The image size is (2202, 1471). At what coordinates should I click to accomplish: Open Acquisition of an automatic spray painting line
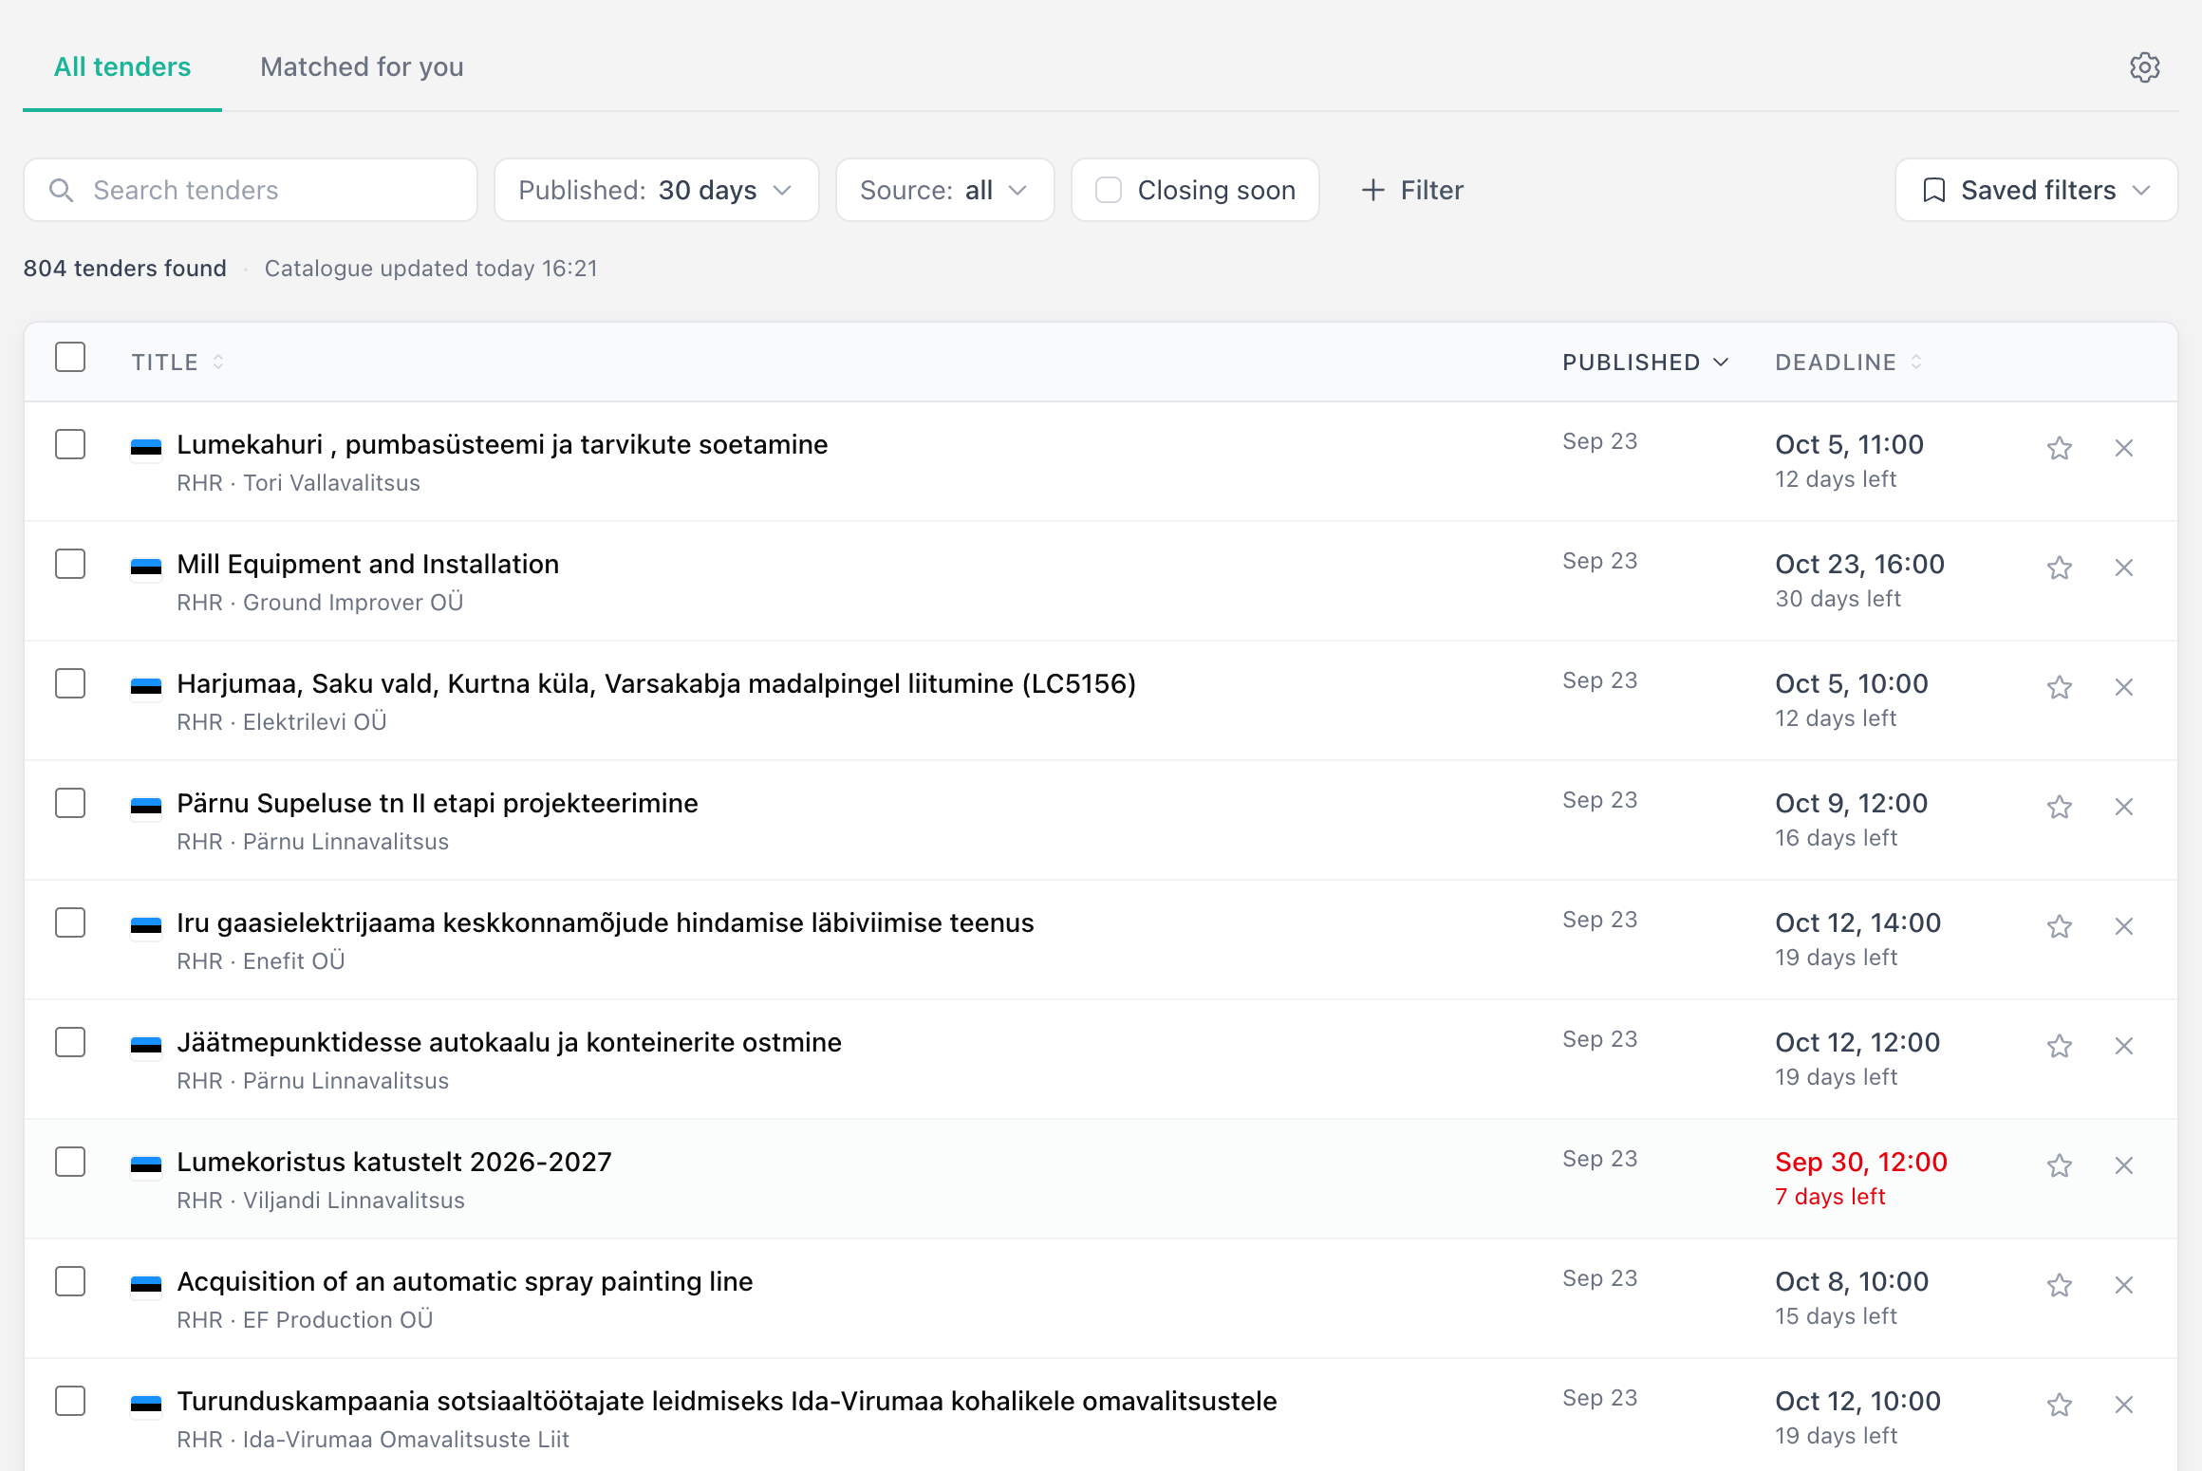(465, 1281)
